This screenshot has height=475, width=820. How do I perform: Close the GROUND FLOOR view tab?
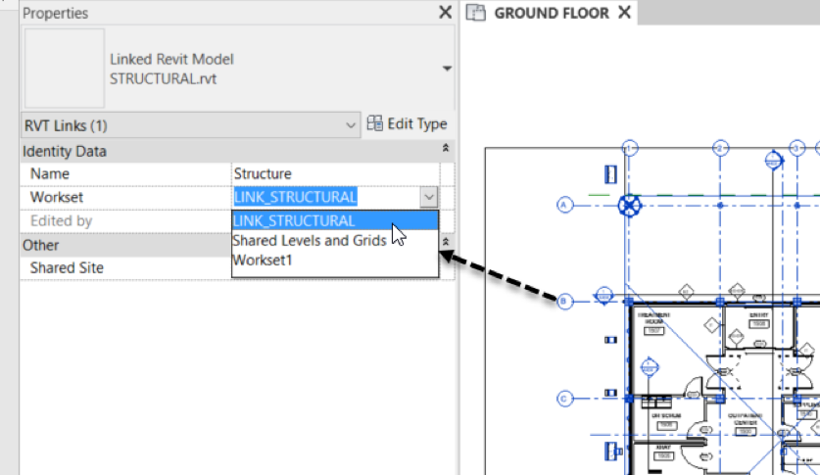(625, 13)
